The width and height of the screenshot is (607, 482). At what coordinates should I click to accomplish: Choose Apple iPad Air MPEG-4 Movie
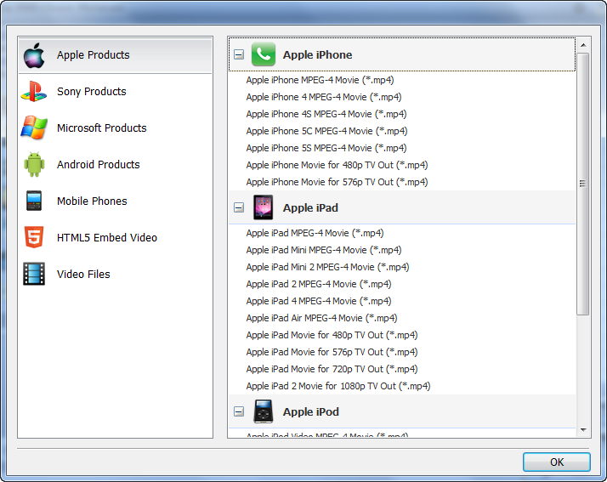321,318
